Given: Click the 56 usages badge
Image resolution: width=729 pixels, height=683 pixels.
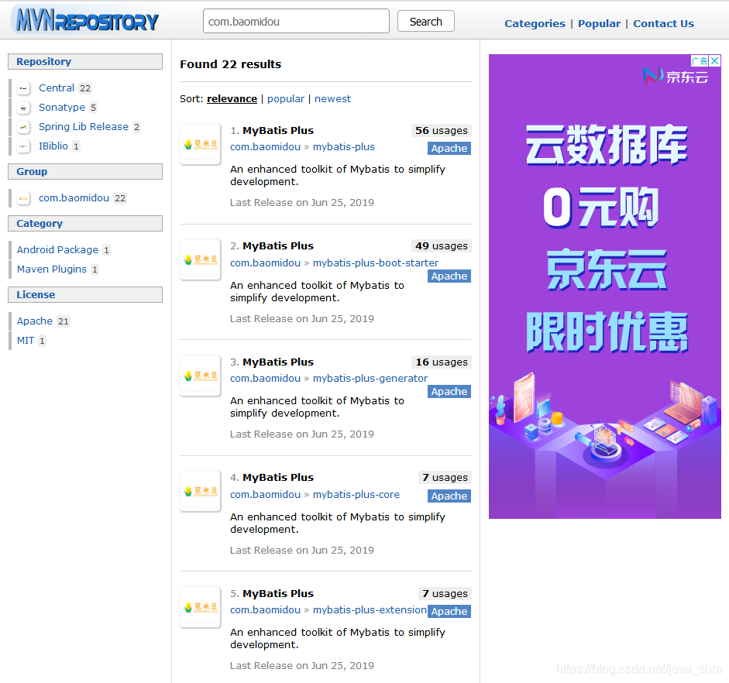Looking at the screenshot, I should tap(442, 131).
